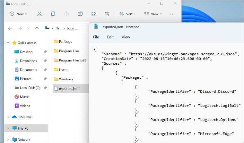Open Notepad View menu
The width and height of the screenshot is (244, 143).
pyautogui.click(x=126, y=37)
